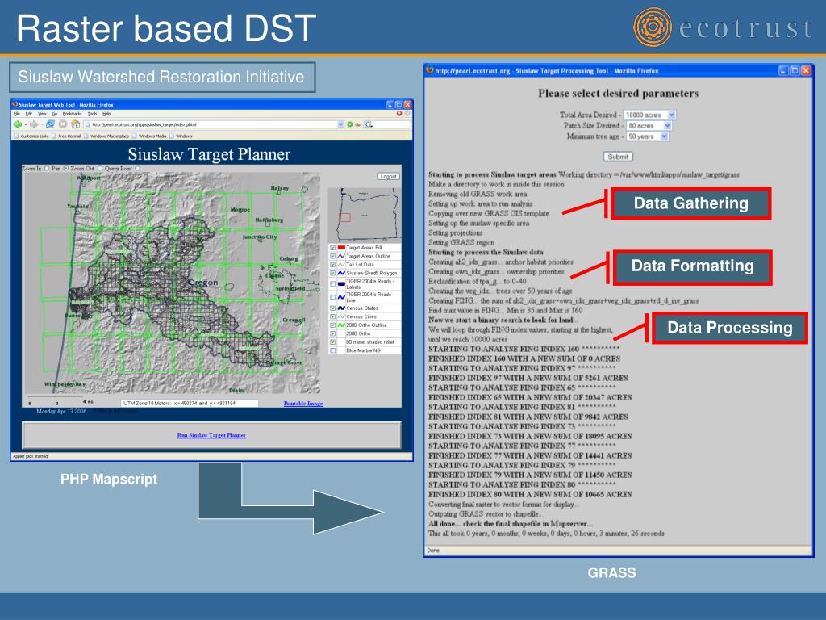The width and height of the screenshot is (826, 620).
Task: Uncheck the Target Areas Fill layer
Action: (x=333, y=248)
